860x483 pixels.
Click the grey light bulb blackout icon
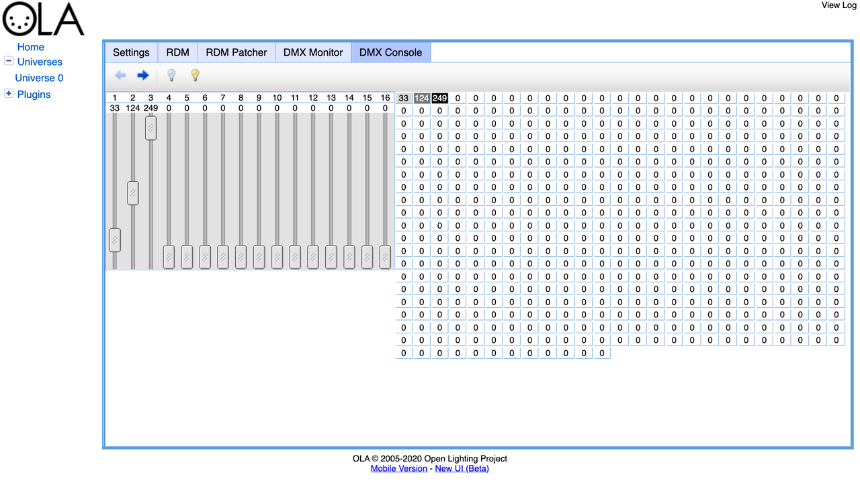click(x=171, y=75)
